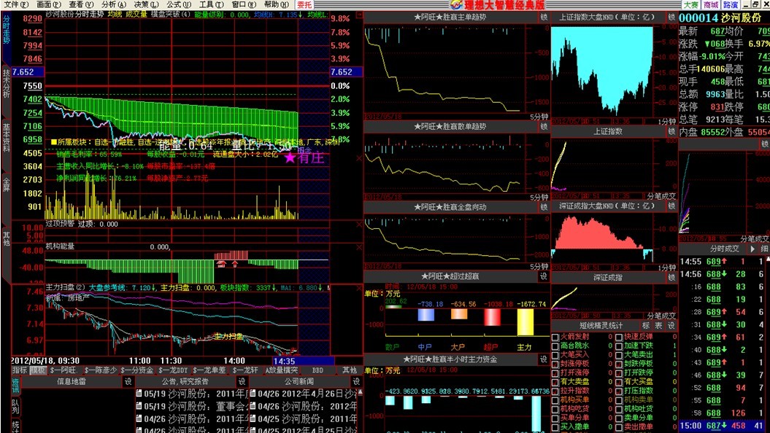
Task: Enable the 大笔买入 checkbox
Action: tap(555, 355)
